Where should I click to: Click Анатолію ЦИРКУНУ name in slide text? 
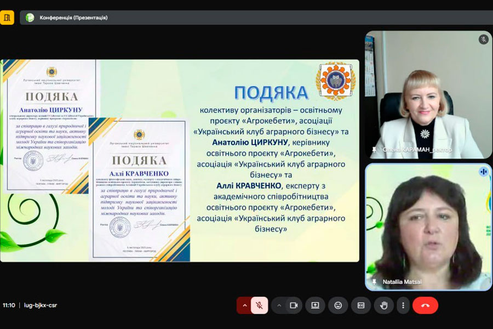(x=250, y=143)
